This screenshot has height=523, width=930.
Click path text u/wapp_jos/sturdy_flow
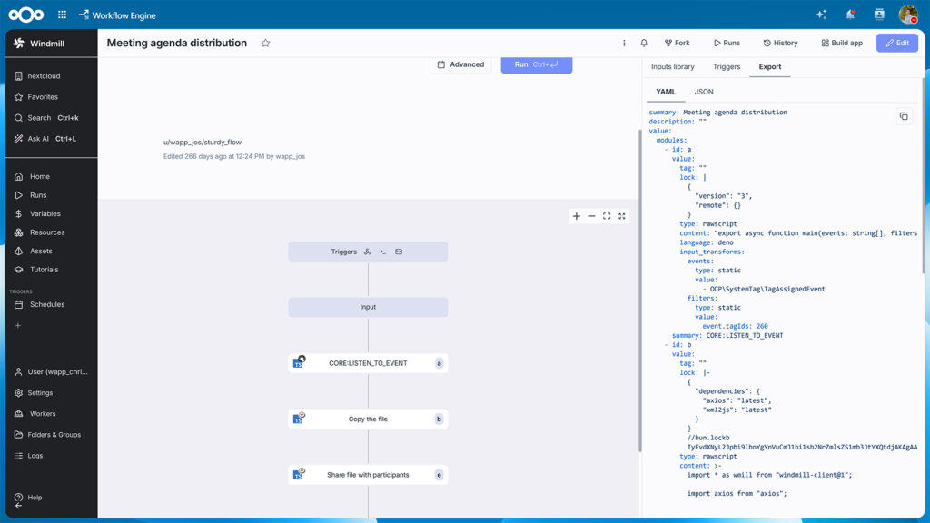click(x=203, y=143)
